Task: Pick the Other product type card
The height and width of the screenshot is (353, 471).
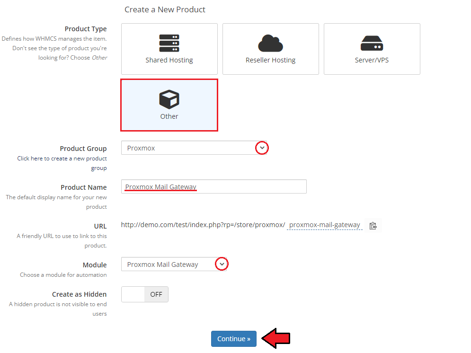Action: (169, 105)
